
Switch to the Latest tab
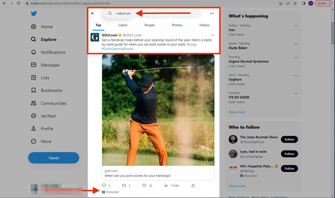pos(123,25)
